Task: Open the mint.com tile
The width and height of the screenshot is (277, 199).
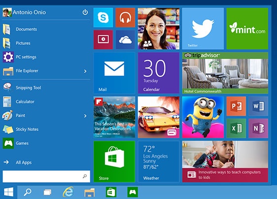Action: (247, 29)
